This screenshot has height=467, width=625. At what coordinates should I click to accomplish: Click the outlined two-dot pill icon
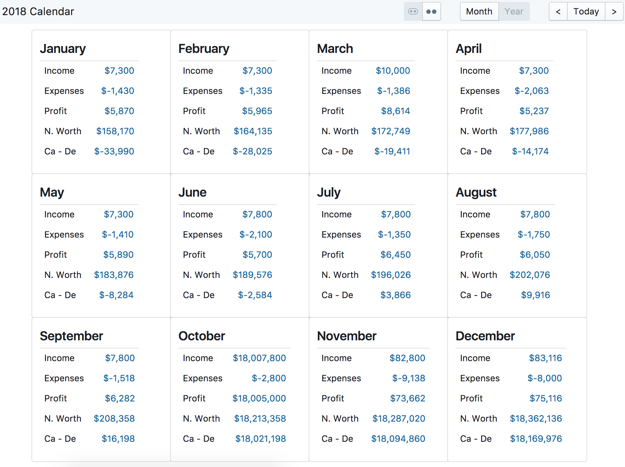coord(413,12)
